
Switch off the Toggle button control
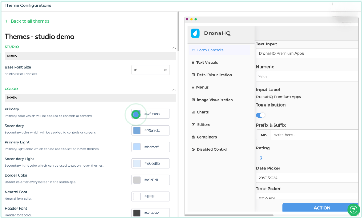coord(260,115)
